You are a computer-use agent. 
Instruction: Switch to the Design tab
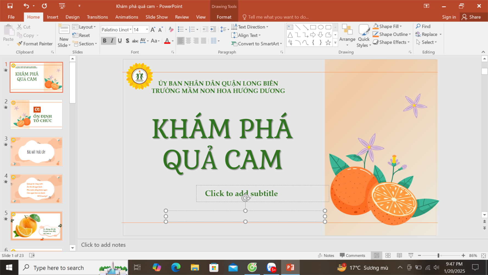tap(72, 17)
